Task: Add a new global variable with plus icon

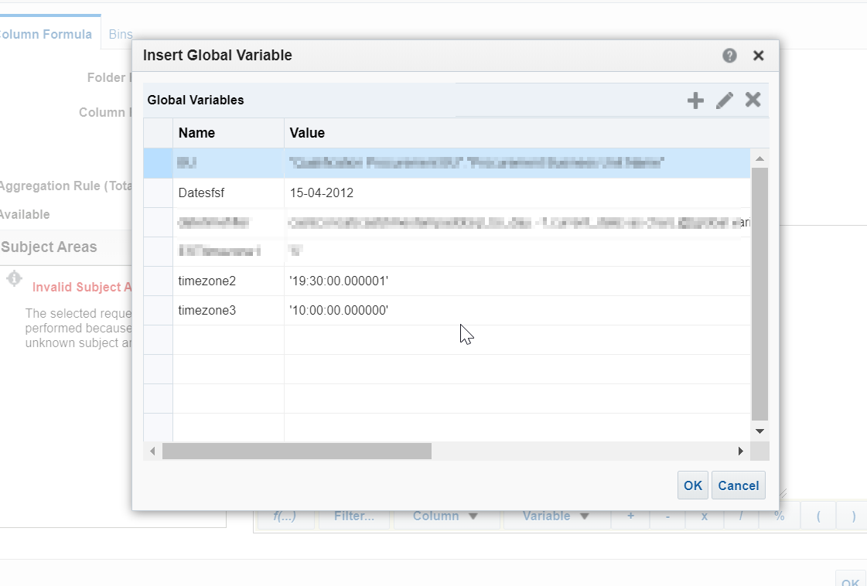Action: tap(695, 101)
